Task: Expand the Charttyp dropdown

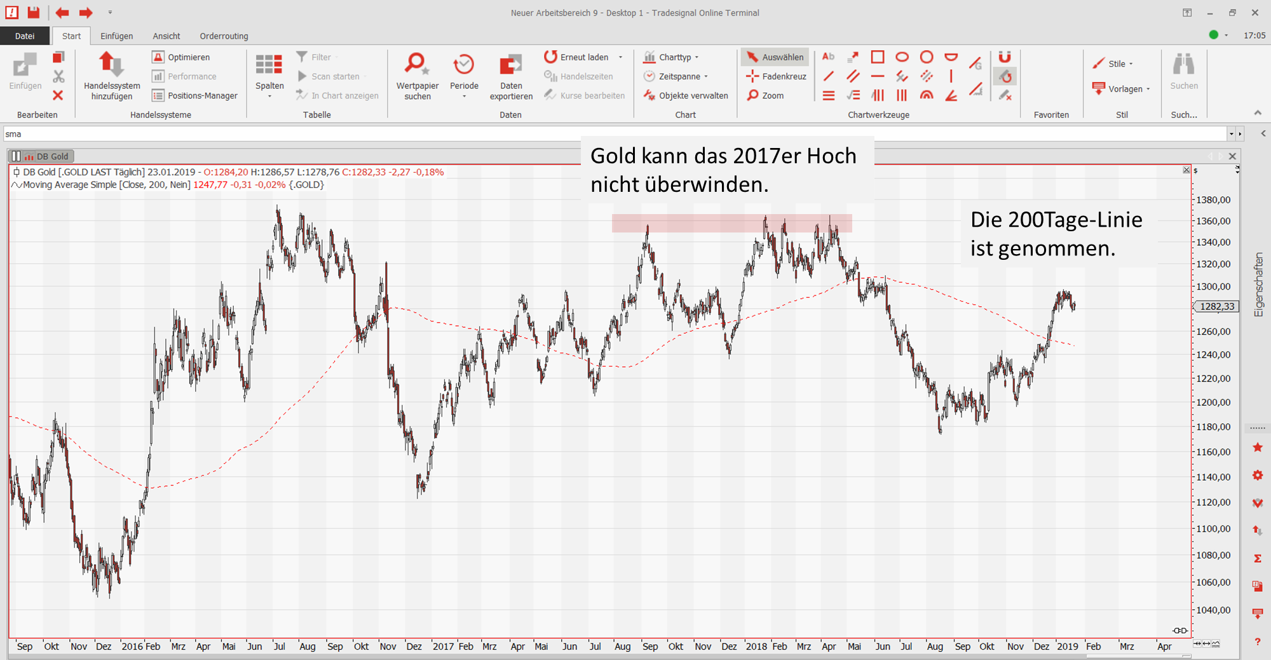Action: pos(672,57)
